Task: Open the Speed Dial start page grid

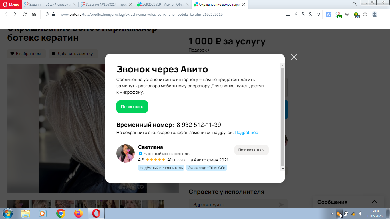Action: [34, 14]
